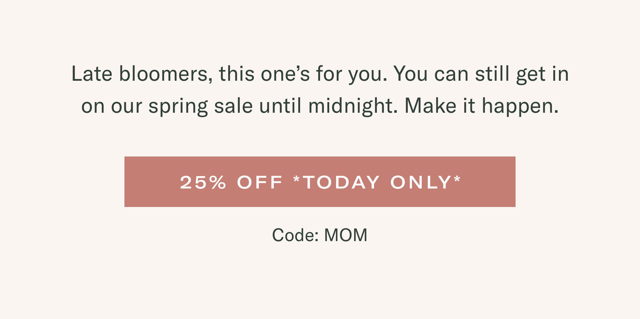Click the word "Make" in the headline

tap(431, 106)
